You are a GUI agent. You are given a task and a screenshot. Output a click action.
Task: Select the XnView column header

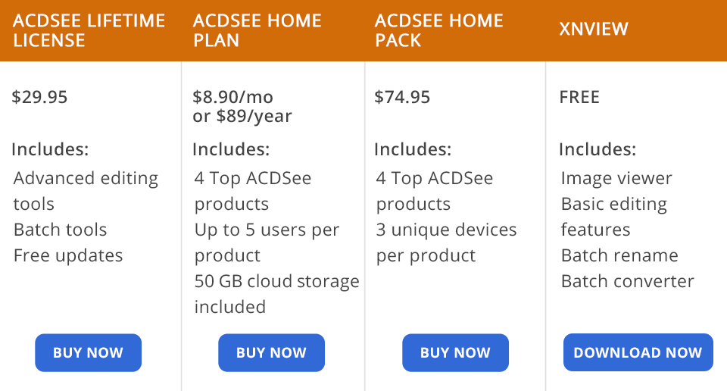click(x=594, y=30)
